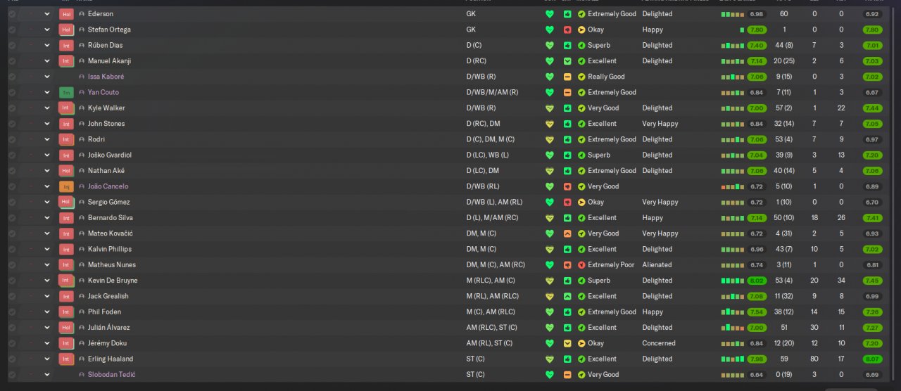
Task: Click Rúben Dias's Superb morale icon
Action: tap(581, 45)
